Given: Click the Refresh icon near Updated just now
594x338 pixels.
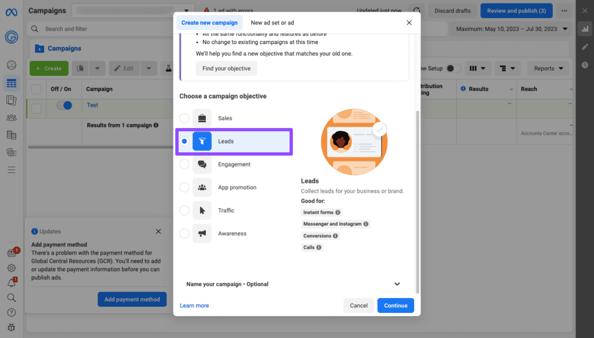Looking at the screenshot, I should click(416, 10).
